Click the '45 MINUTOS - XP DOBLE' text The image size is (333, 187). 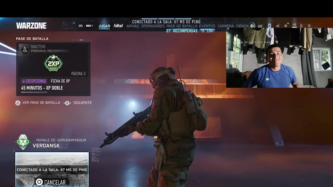[42, 88]
